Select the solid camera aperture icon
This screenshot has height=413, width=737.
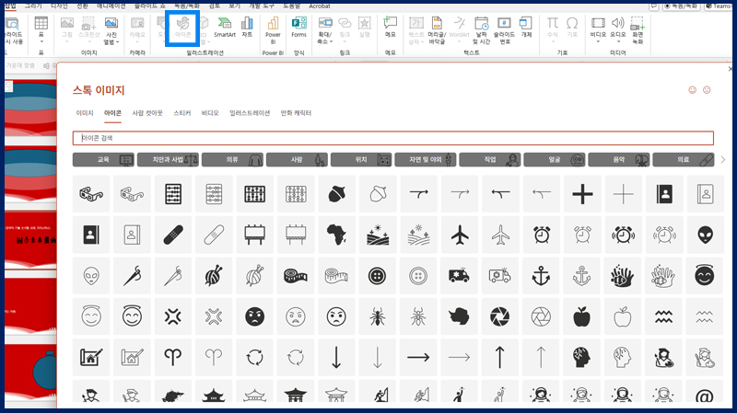499,316
